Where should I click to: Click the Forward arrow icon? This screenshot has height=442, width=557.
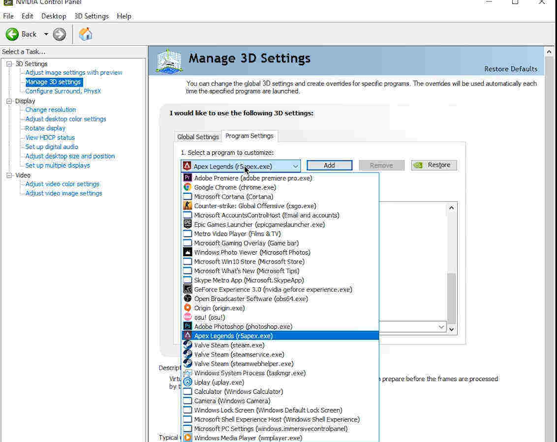60,34
